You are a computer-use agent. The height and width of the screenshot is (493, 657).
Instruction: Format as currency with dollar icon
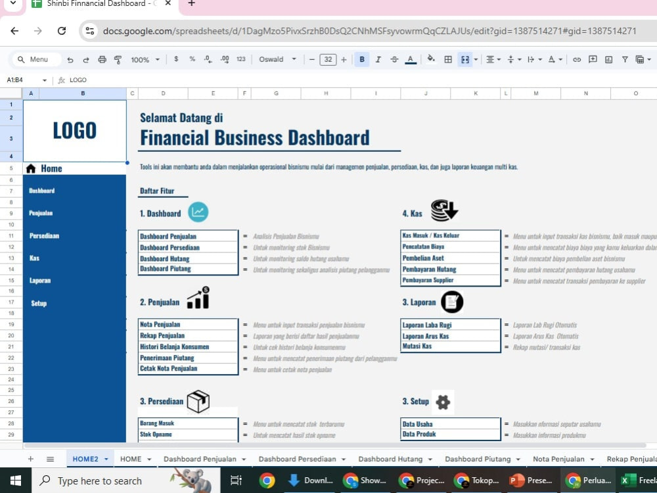[x=176, y=59]
